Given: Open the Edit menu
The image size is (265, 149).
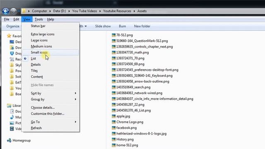Looking at the screenshot, I should tap(16, 19).
